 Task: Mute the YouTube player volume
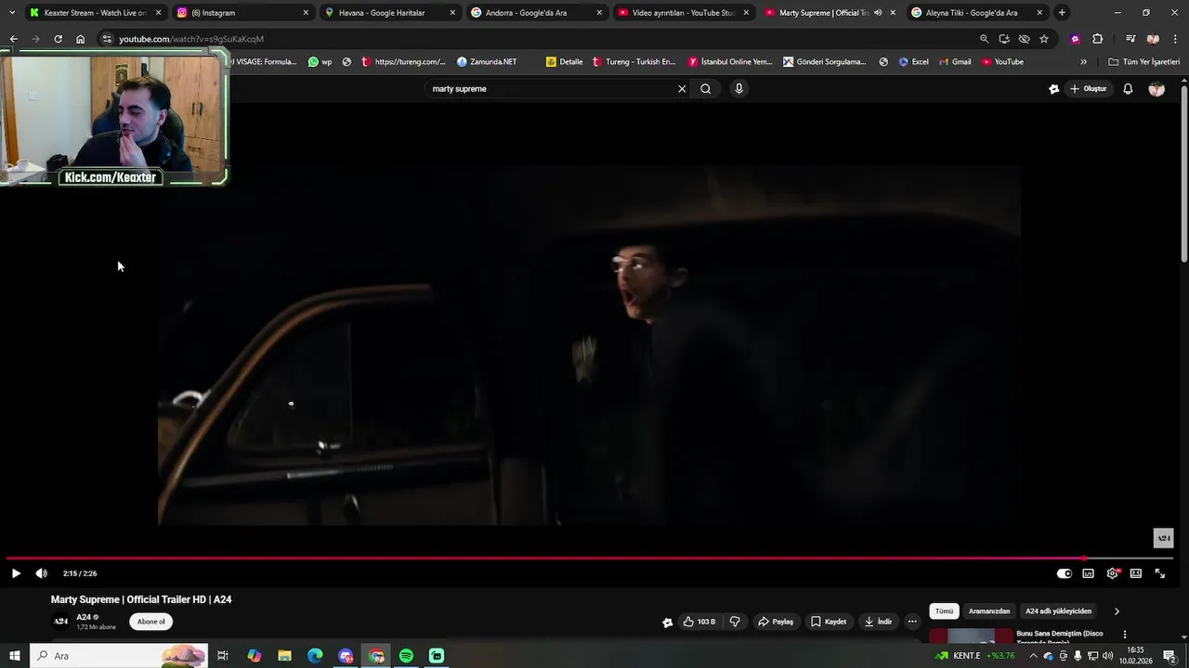[41, 573]
